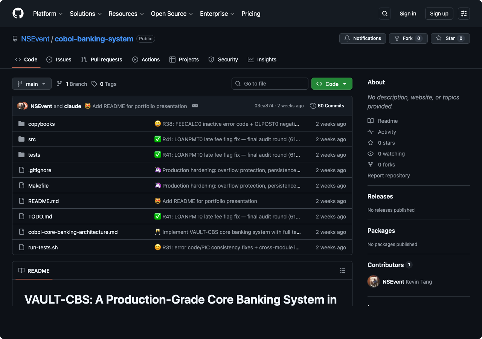
Task: Open the Pricing page from the top menu
Action: point(251,14)
